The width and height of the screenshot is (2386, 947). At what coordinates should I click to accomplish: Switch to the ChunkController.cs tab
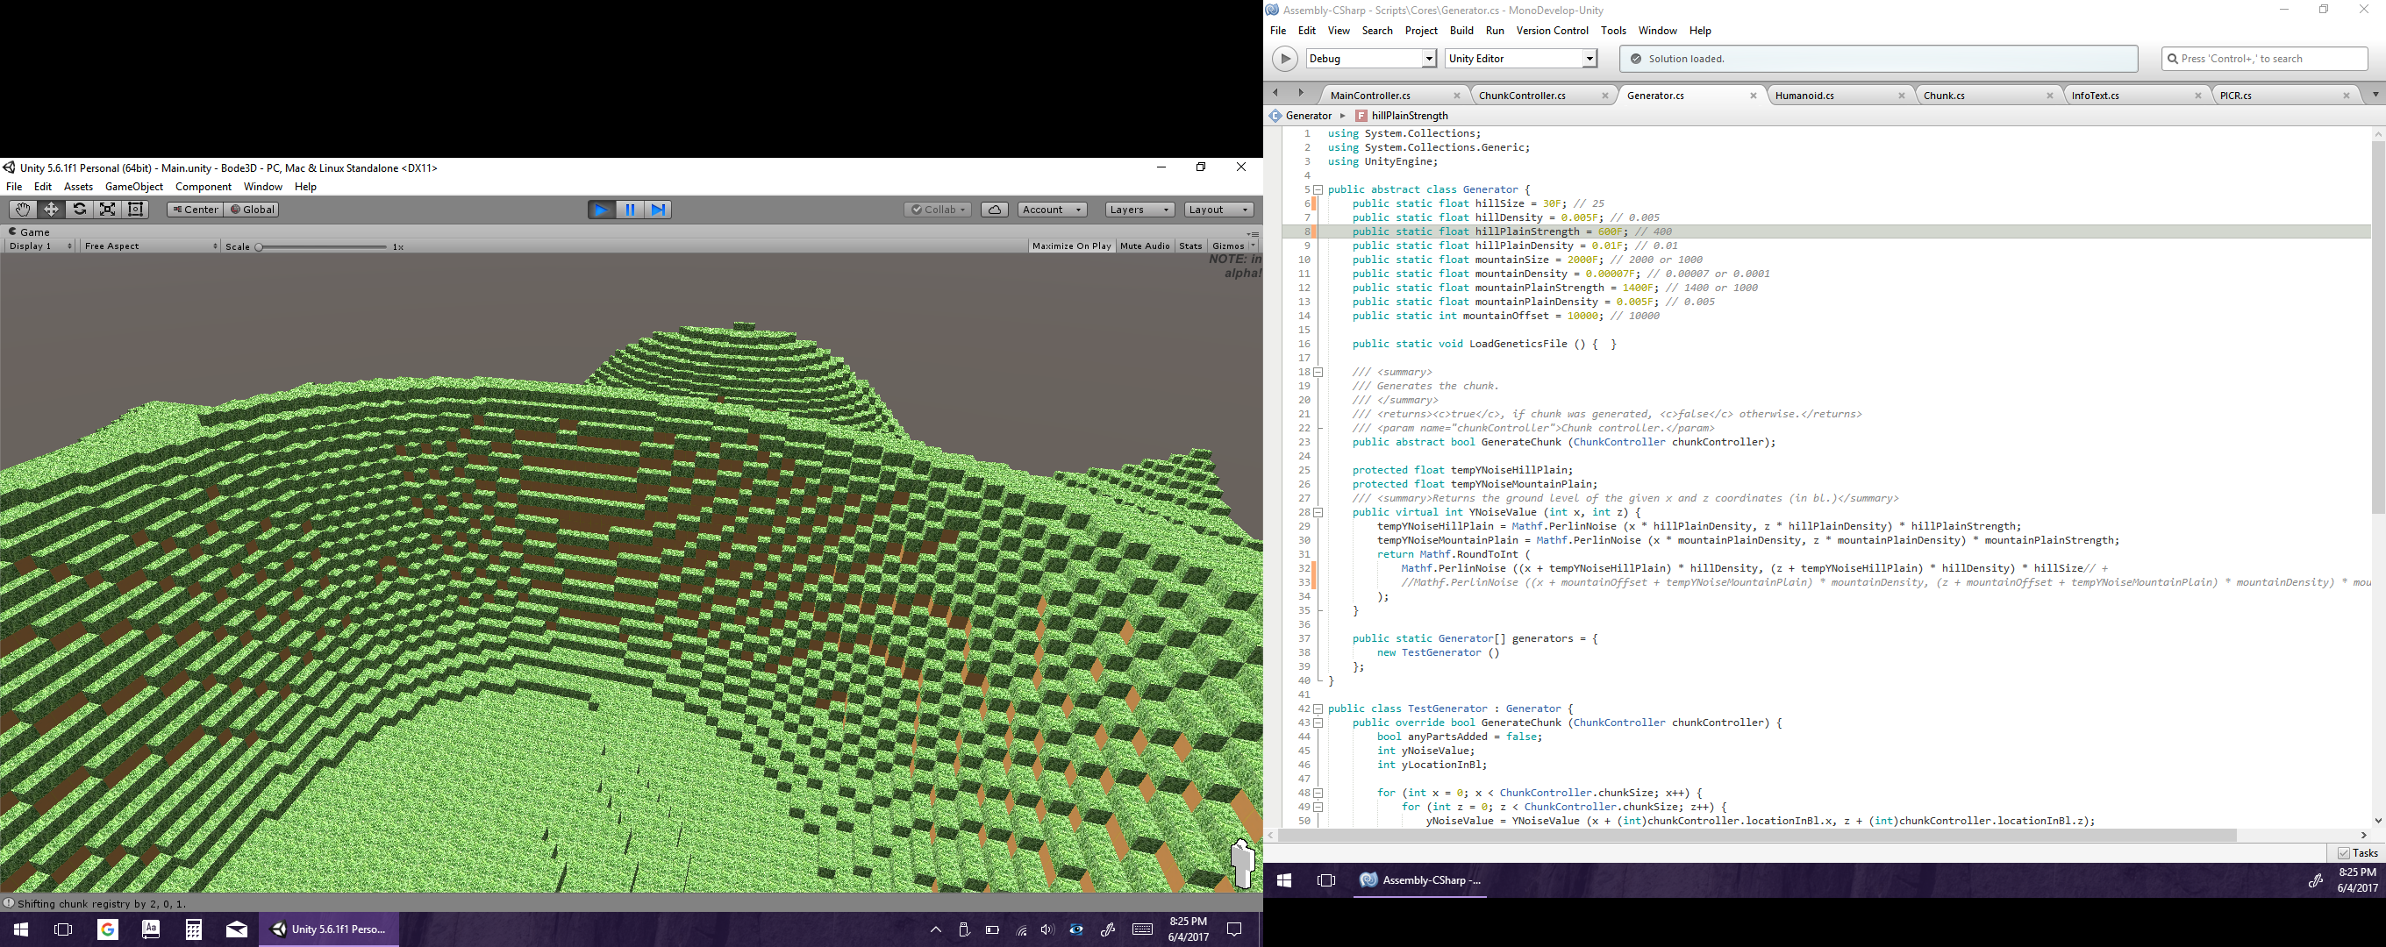click(1522, 96)
